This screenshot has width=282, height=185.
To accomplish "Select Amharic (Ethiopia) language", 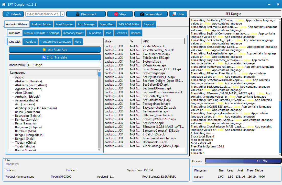I will coord(28,96).
